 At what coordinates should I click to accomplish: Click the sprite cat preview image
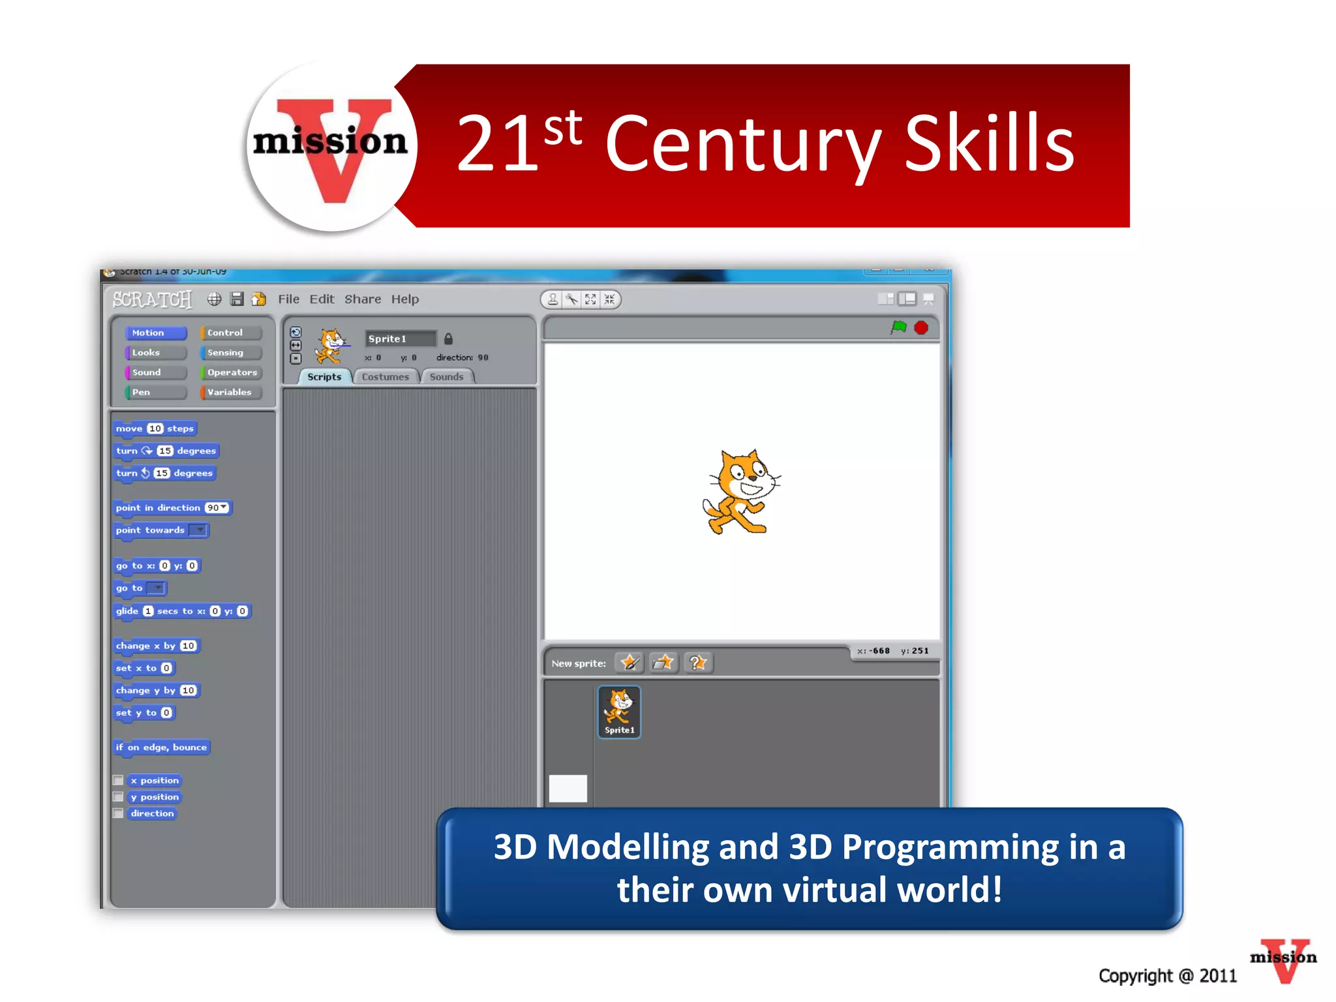(x=331, y=346)
